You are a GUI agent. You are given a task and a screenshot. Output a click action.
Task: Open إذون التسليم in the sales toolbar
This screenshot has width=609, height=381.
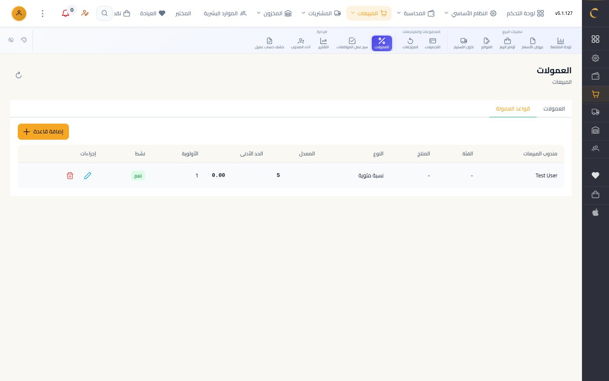pyautogui.click(x=464, y=43)
